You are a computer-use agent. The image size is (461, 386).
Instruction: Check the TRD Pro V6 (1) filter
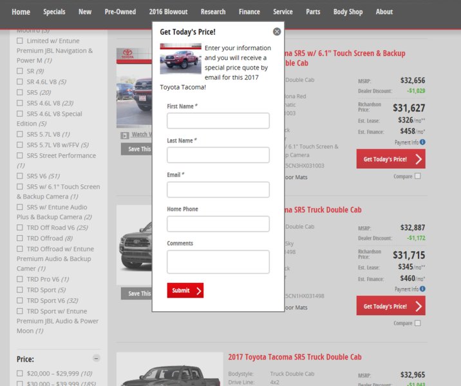(20, 279)
